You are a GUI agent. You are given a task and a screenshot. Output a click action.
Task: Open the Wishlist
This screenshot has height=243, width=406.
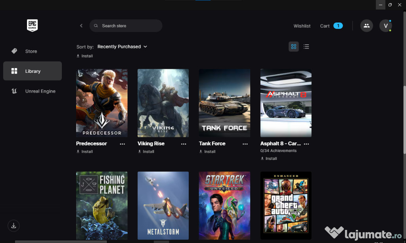pos(302,26)
